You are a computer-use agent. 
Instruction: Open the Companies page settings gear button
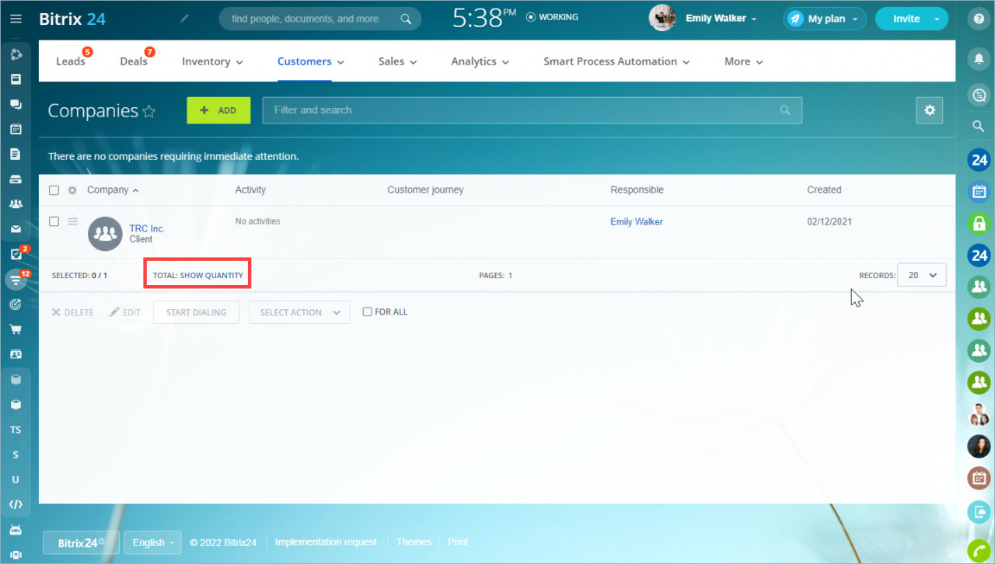tap(930, 110)
